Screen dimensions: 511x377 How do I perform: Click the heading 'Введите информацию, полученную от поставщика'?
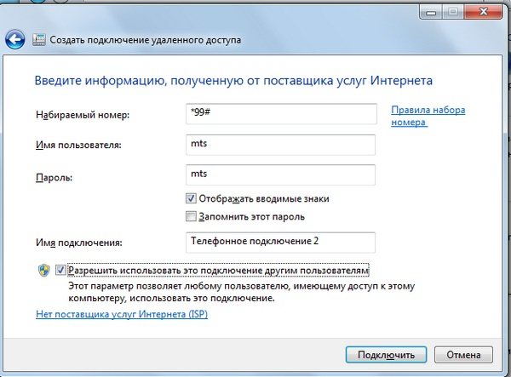click(233, 81)
